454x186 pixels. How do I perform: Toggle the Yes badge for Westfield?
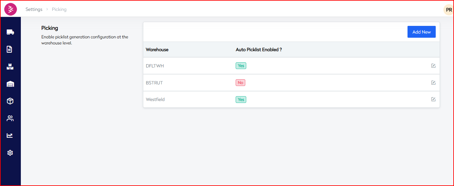point(240,99)
